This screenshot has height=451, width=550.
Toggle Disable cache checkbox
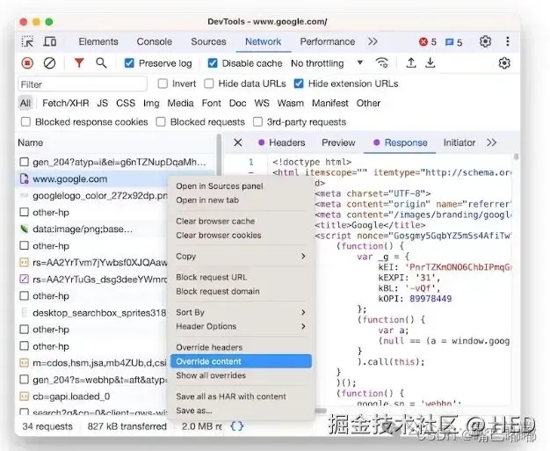213,63
